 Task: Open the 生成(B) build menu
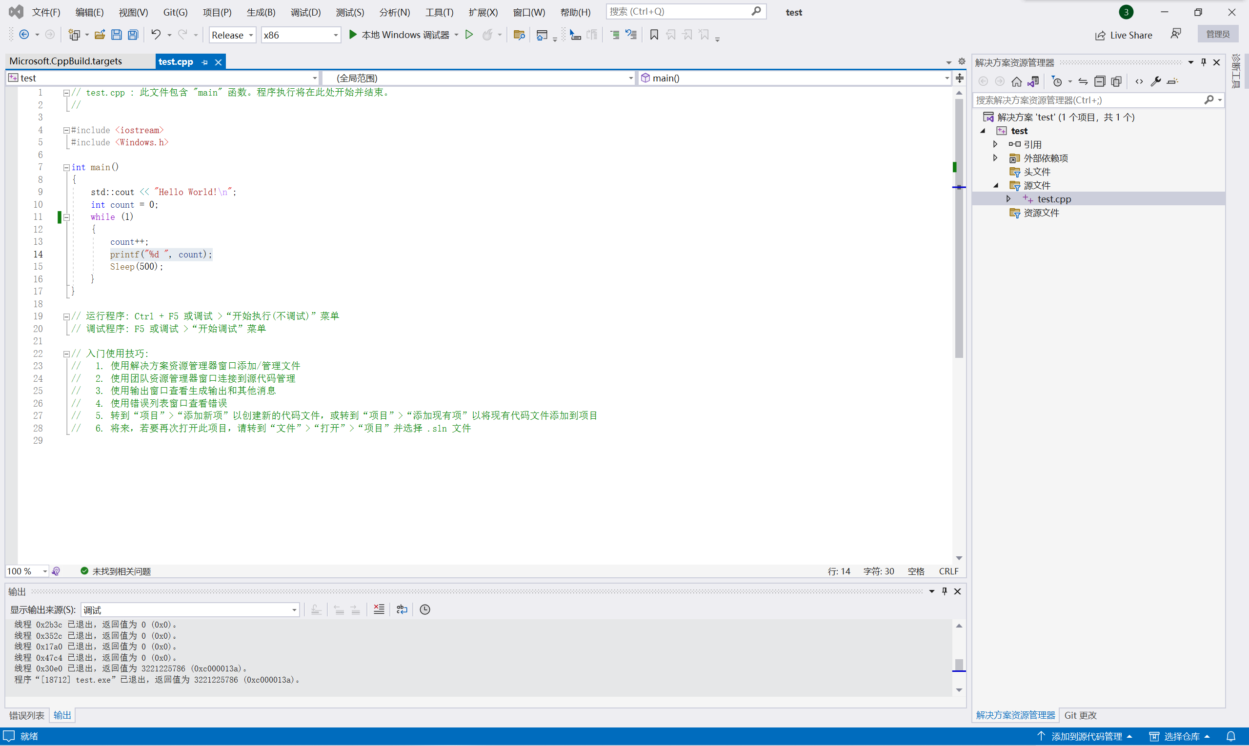pos(261,12)
